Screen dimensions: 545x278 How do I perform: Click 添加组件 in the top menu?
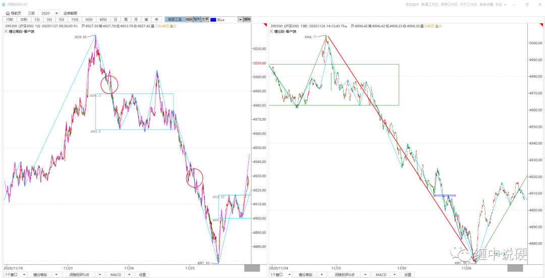pyautogui.click(x=413, y=5)
